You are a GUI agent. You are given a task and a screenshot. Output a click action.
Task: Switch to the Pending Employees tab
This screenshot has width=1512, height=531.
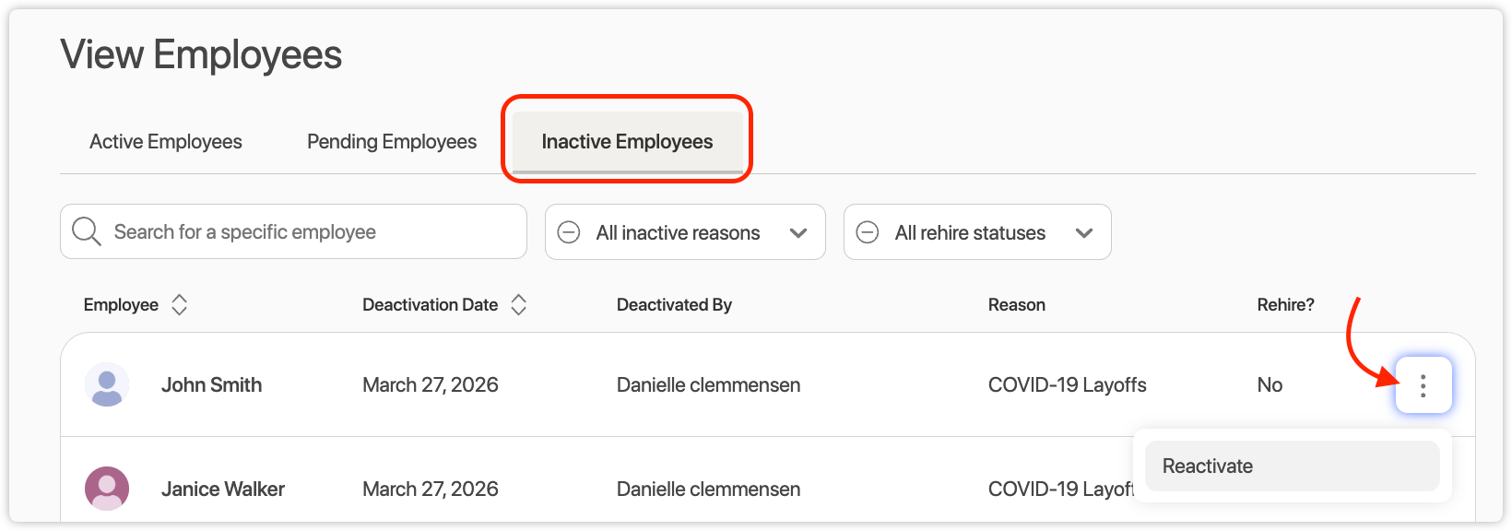click(392, 142)
